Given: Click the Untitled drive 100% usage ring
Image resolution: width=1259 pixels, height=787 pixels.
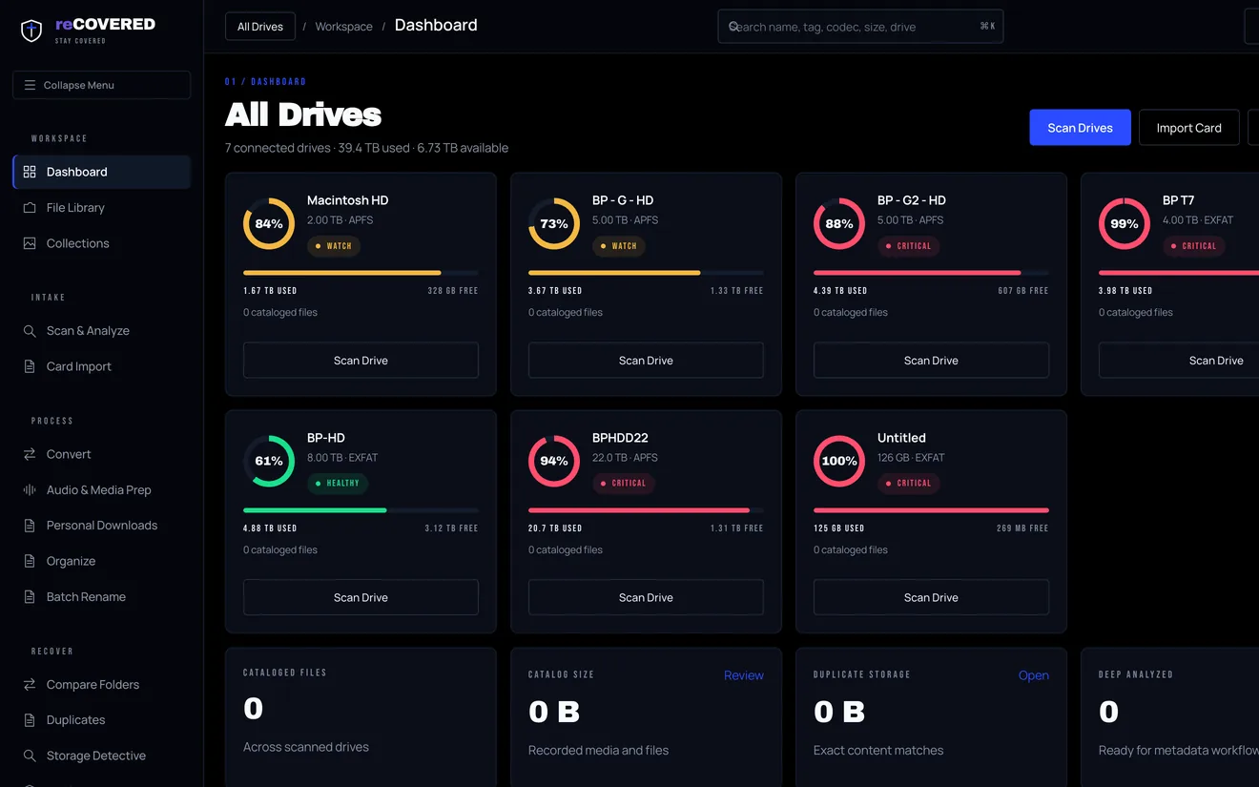Looking at the screenshot, I should tap(839, 461).
